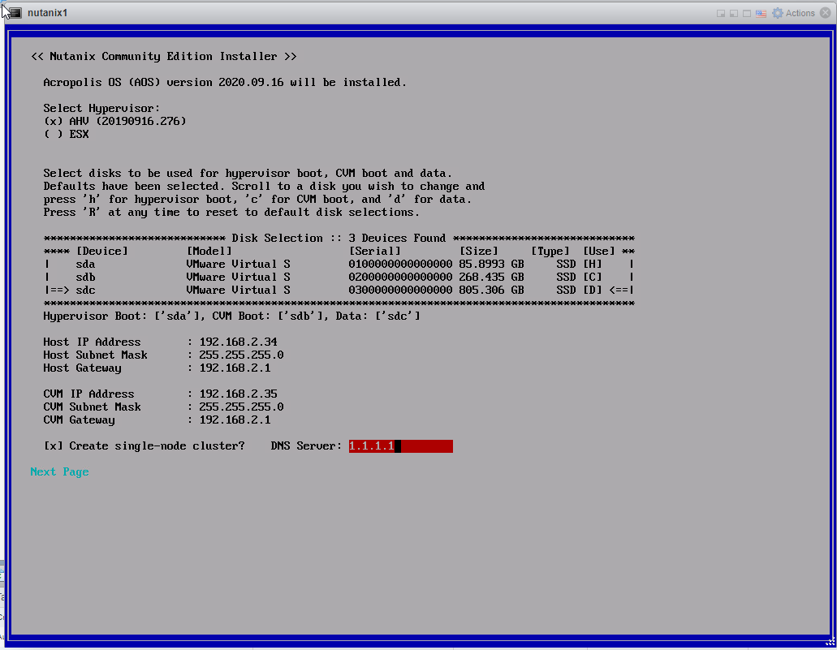Click the resize grip at window corner
This screenshot has height=650, width=837.
point(831,643)
